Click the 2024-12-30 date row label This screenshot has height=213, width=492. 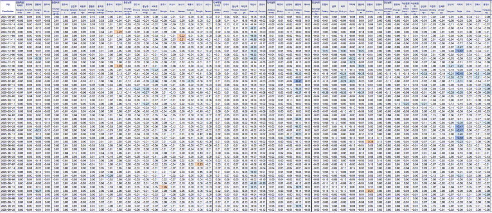(x=7, y=66)
